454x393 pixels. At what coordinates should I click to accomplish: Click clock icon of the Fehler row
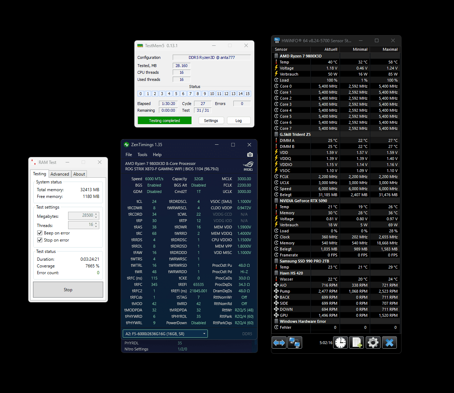click(x=276, y=327)
